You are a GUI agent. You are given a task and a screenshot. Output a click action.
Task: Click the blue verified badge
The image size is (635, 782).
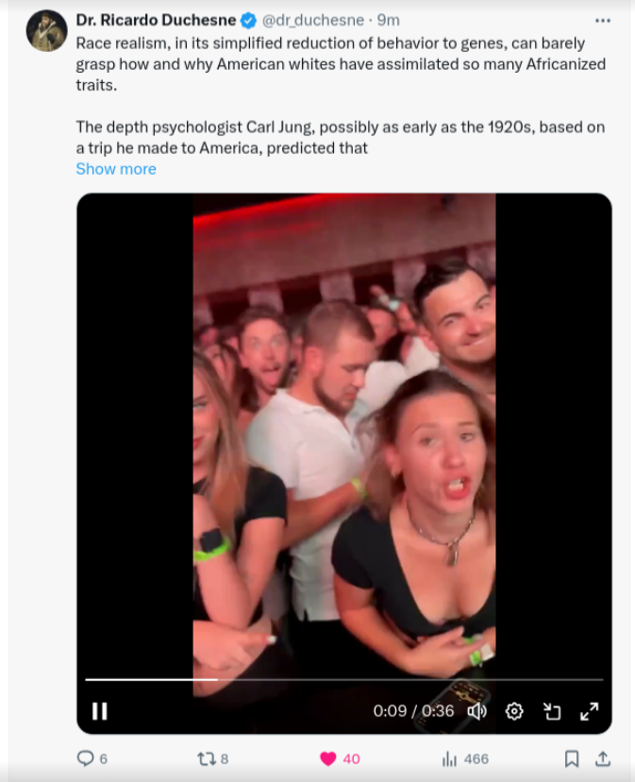249,21
